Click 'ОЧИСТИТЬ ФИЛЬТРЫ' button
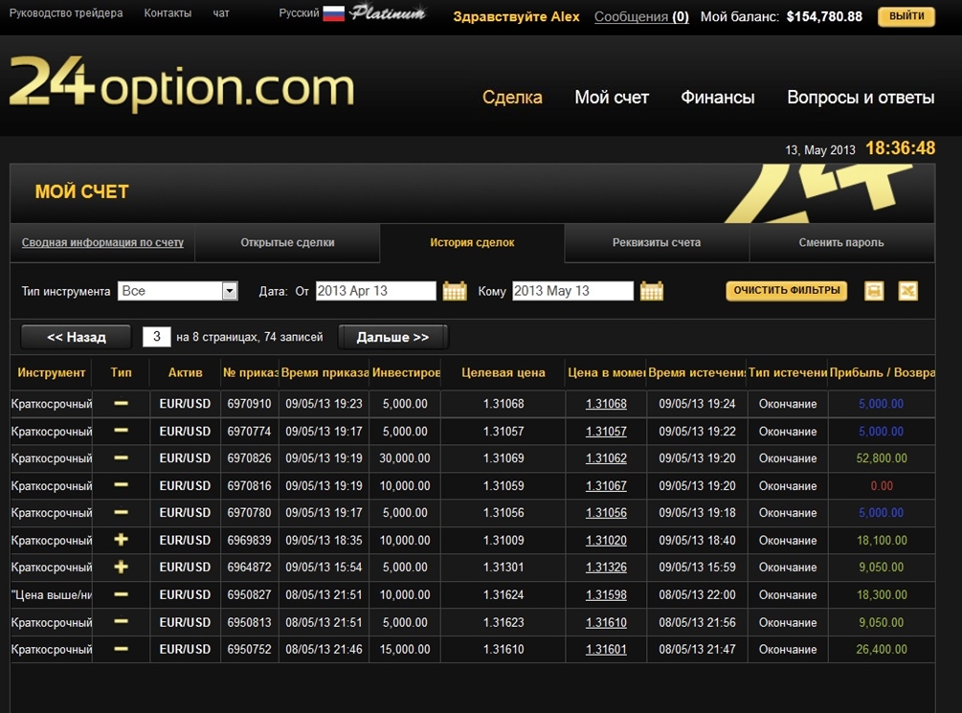962x713 pixels. point(787,291)
